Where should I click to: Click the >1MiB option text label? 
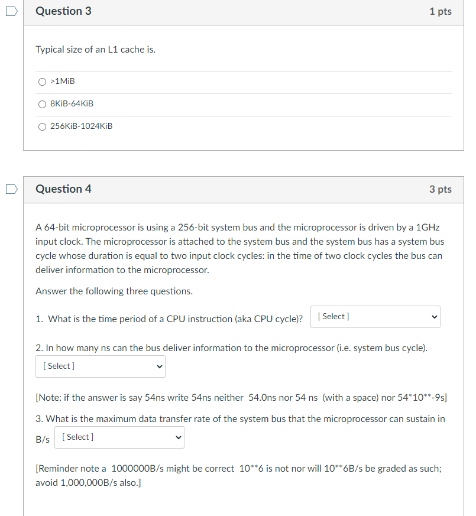pyautogui.click(x=62, y=81)
